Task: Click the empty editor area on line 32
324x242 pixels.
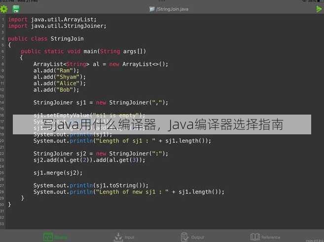Action: (165, 217)
